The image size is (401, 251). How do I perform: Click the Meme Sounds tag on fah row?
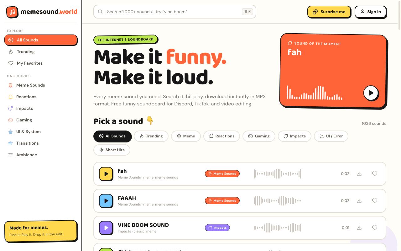pyautogui.click(x=222, y=174)
